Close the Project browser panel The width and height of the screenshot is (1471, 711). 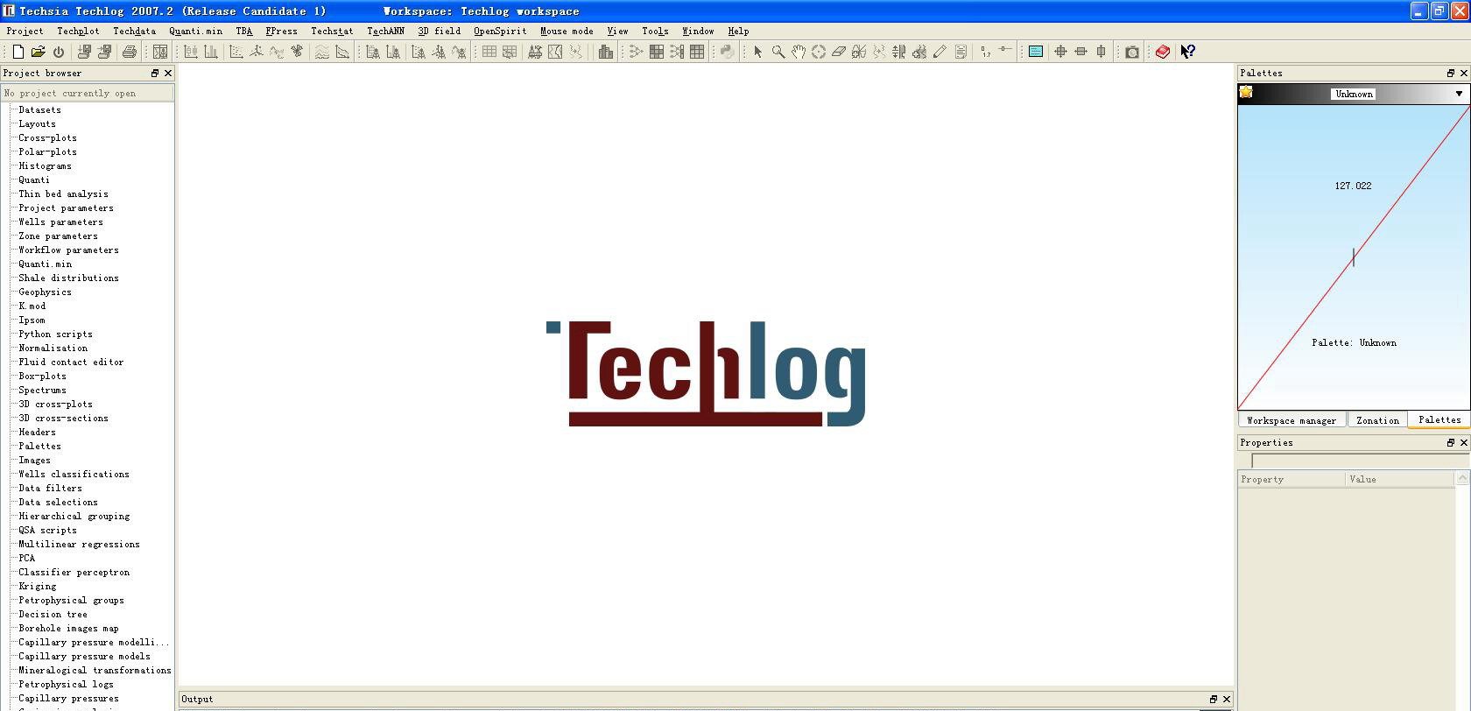168,74
